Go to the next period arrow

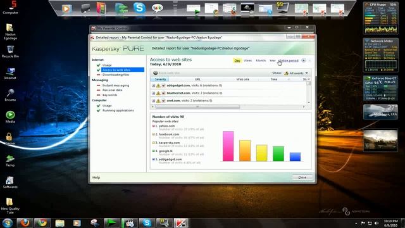[x=309, y=61]
